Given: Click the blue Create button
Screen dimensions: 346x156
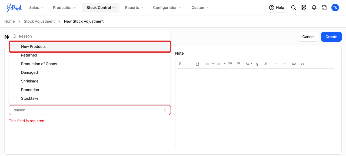Looking at the screenshot, I should [x=331, y=37].
